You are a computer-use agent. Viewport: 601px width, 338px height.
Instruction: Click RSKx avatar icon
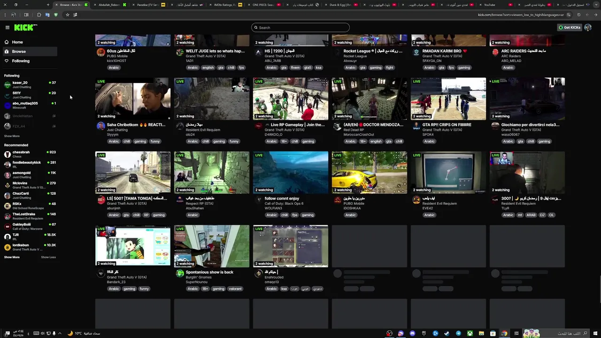pyautogui.click(x=7, y=206)
